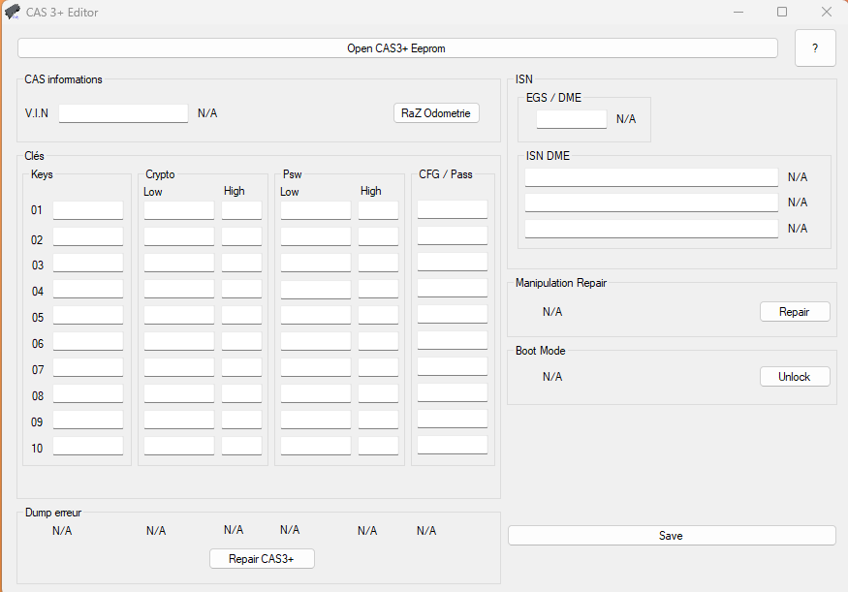This screenshot has width=848, height=592.
Task: Click the Keys field for row 05
Action: pos(88,315)
